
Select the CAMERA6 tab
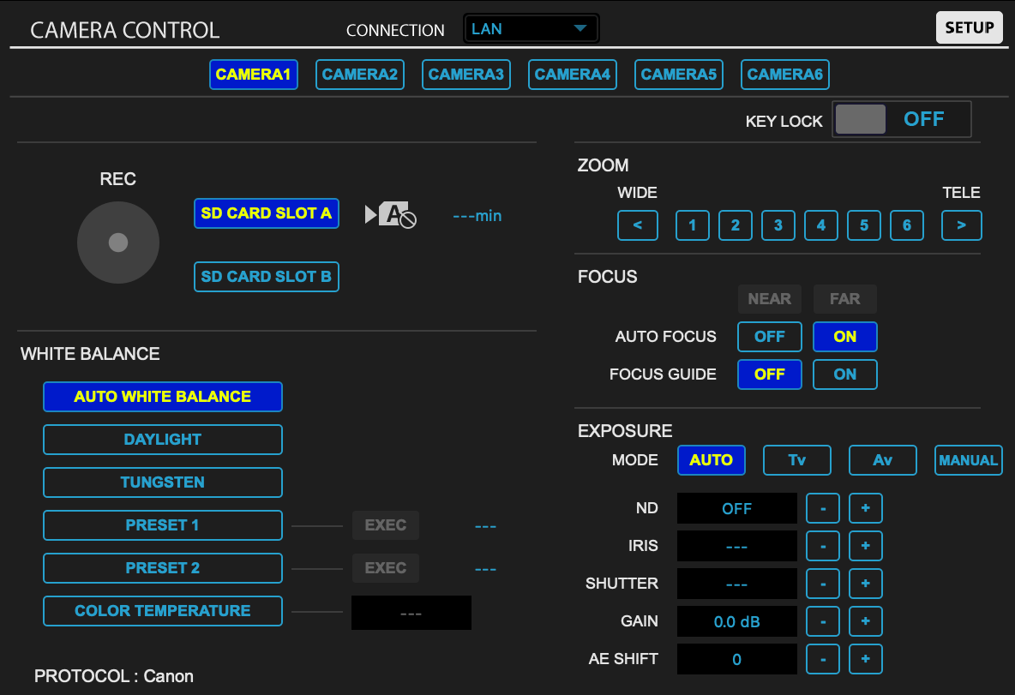pos(784,75)
